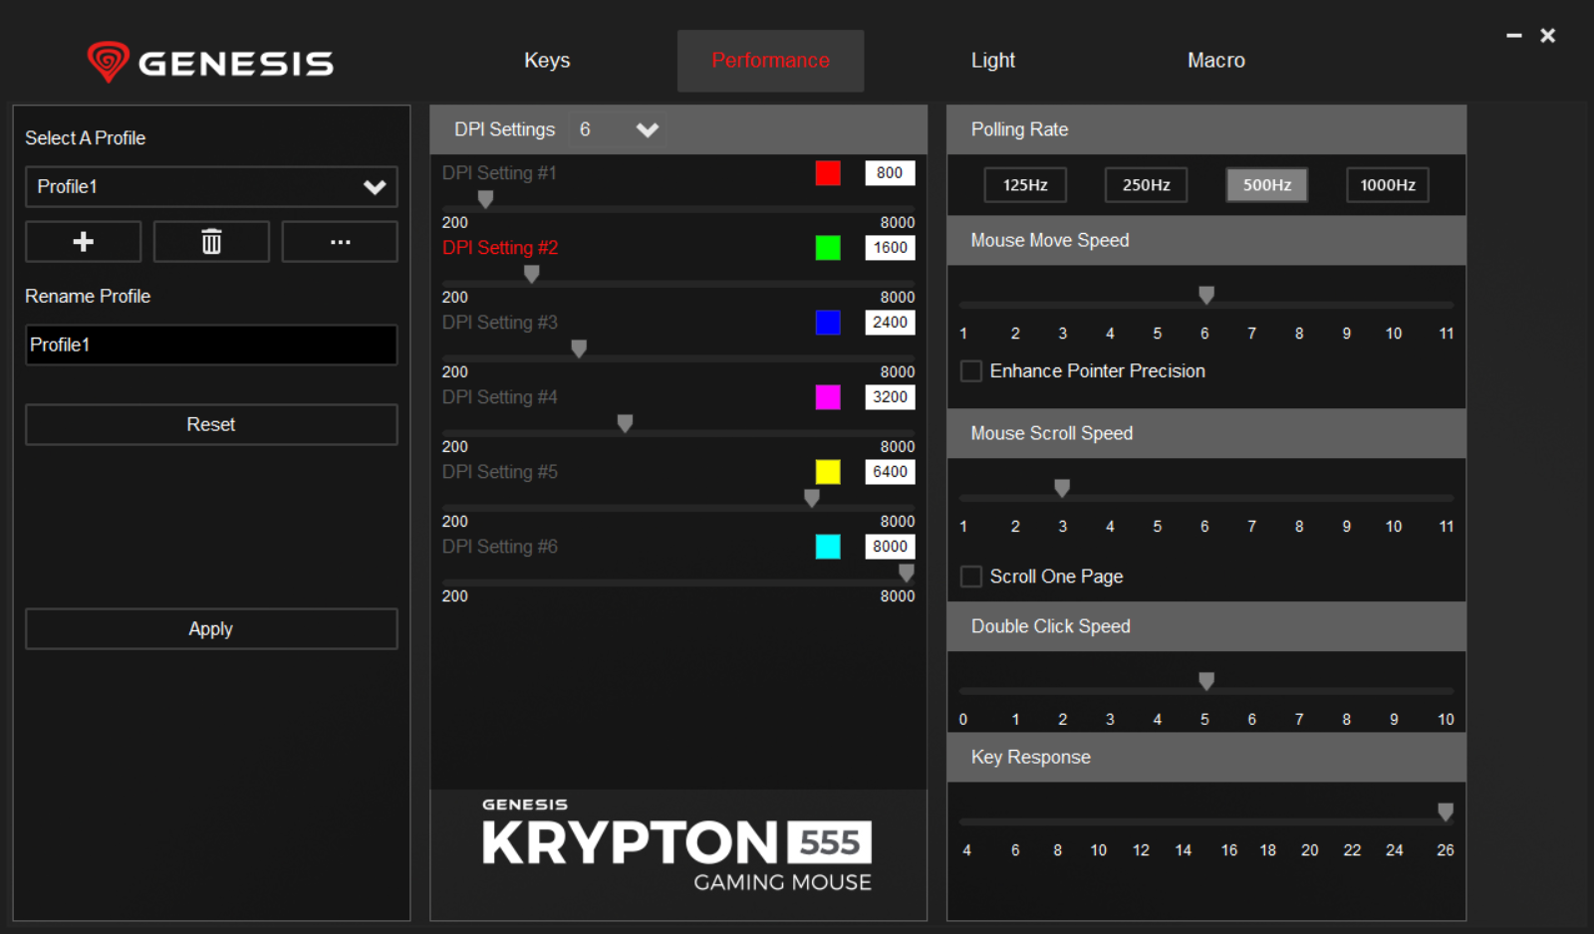Edit magenta swatch for DPI Setting #4
Screen dimensions: 1594x934
[828, 397]
